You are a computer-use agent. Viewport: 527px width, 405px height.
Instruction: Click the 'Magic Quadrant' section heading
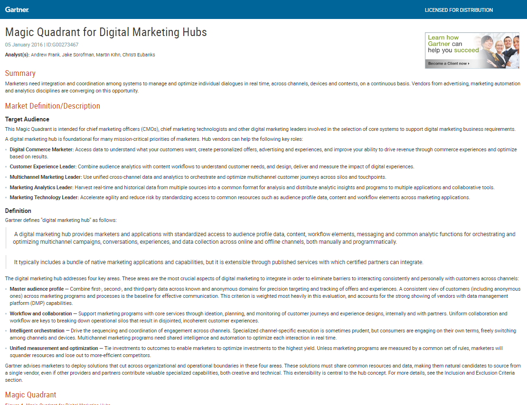pyautogui.click(x=30, y=395)
